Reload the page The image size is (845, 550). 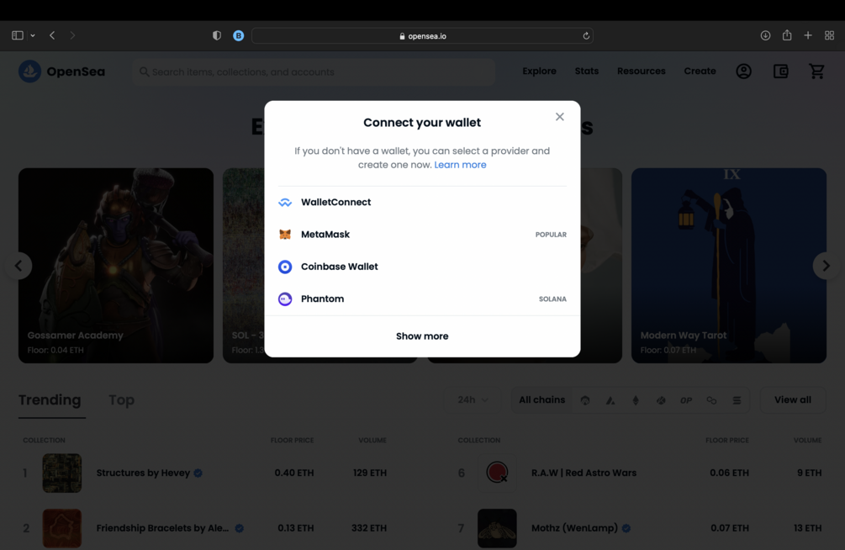586,35
